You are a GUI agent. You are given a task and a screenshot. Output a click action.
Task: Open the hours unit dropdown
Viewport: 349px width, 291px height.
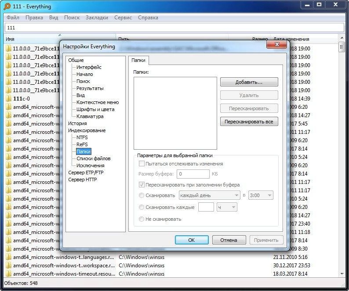[227, 207]
